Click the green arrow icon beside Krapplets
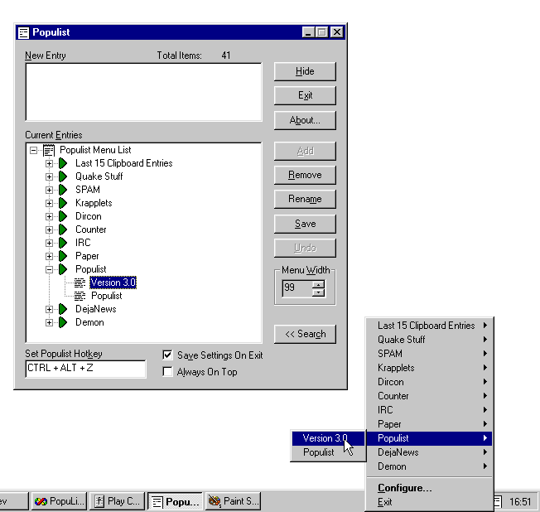This screenshot has width=540, height=512. [63, 203]
